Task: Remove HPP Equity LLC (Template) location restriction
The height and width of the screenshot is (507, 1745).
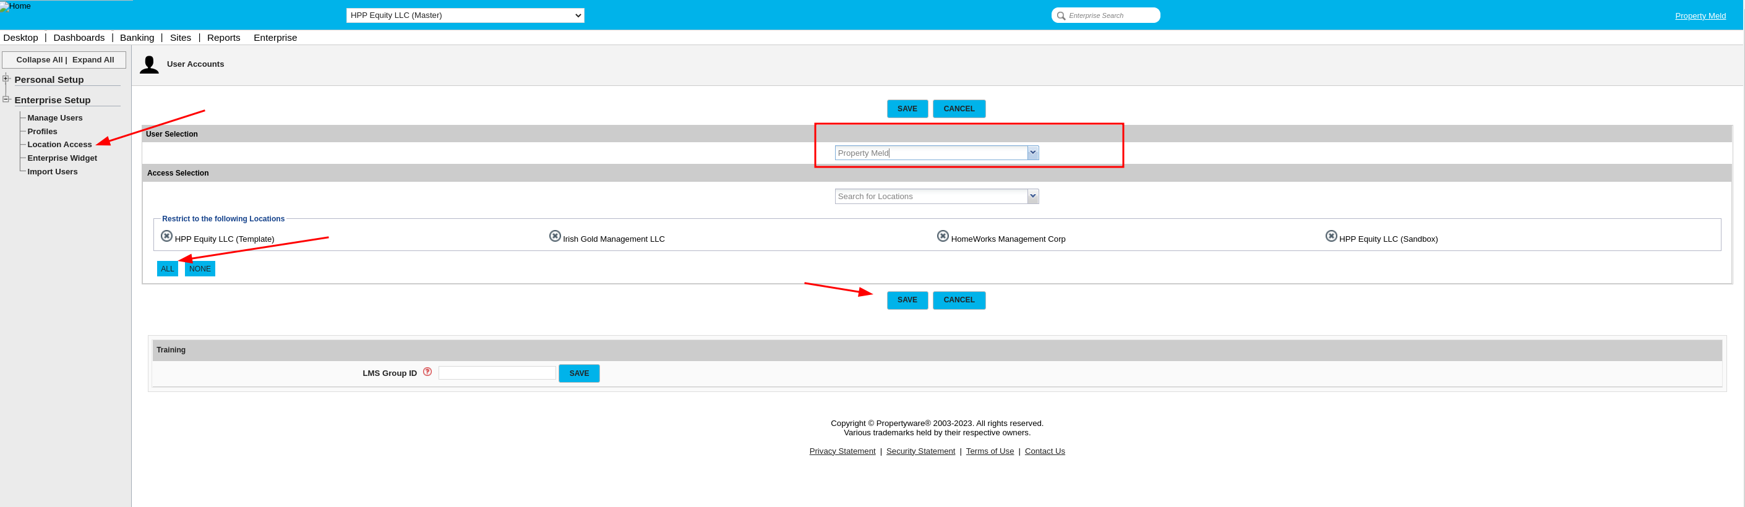Action: pos(166,236)
